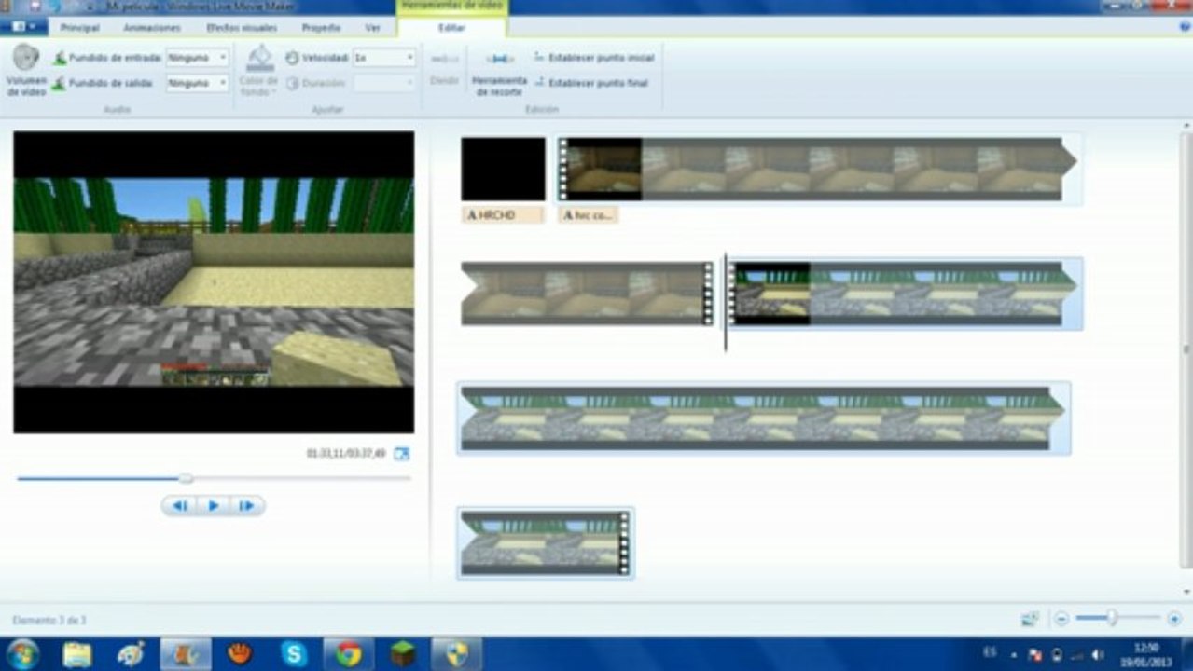Select the HRCHD title caption

click(x=503, y=215)
